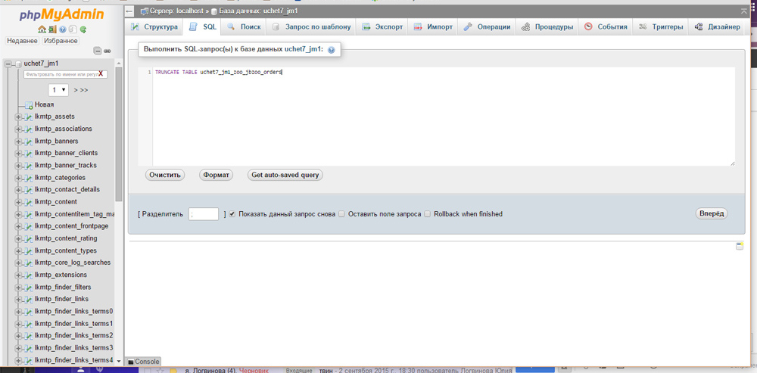Click the Очистить button
This screenshot has height=373, width=757.
pos(165,175)
